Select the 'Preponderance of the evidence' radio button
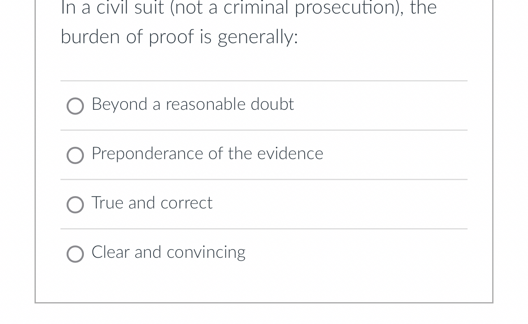This screenshot has width=528, height=324. click(75, 155)
